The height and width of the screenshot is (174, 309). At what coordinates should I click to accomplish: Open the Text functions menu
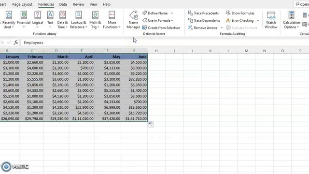[x=50, y=20]
